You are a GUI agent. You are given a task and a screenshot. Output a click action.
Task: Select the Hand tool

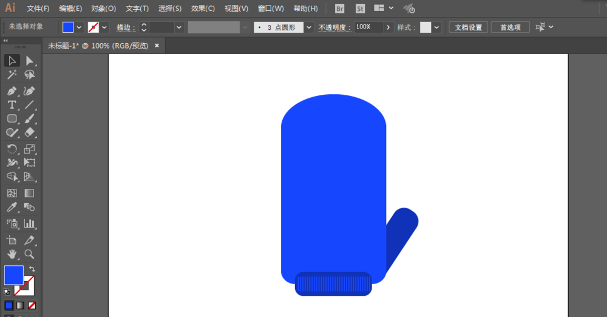coord(12,254)
